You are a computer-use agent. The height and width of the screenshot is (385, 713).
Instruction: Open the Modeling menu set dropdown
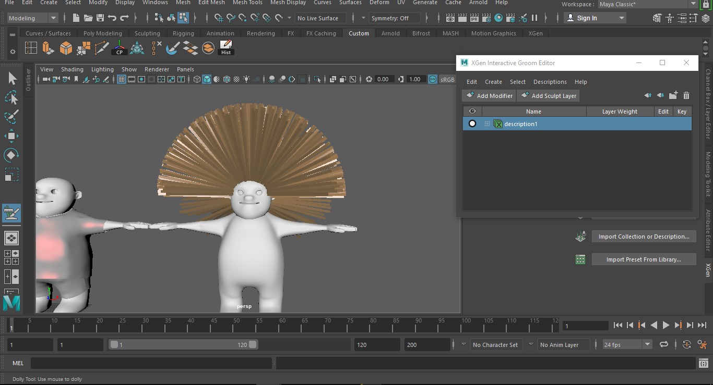click(32, 18)
